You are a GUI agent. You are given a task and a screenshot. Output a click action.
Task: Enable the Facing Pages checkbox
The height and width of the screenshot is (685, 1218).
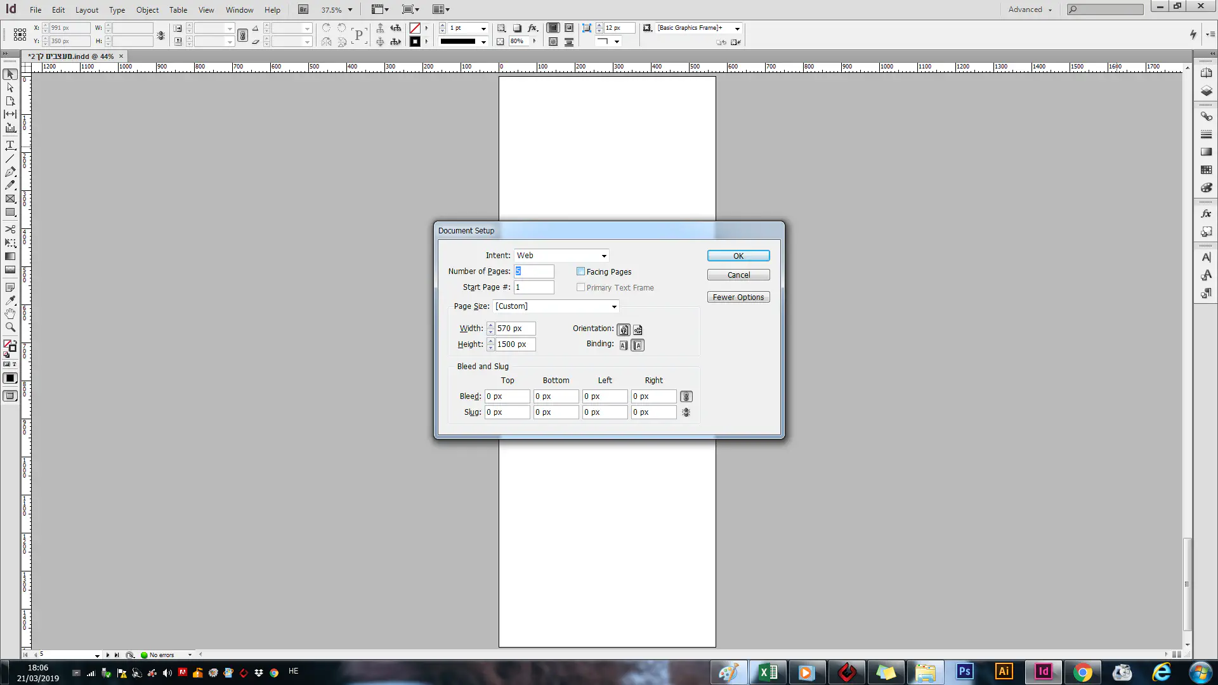580,271
